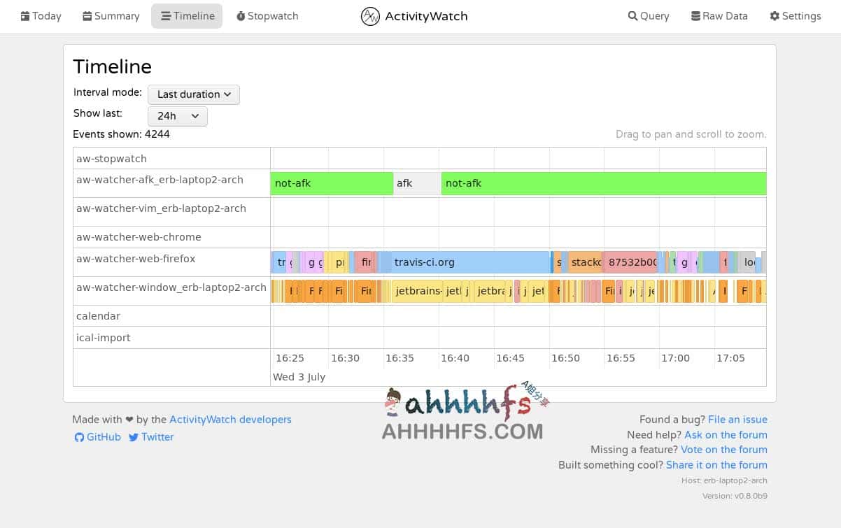
Task: View the Raw Data page
Action: [x=719, y=15]
